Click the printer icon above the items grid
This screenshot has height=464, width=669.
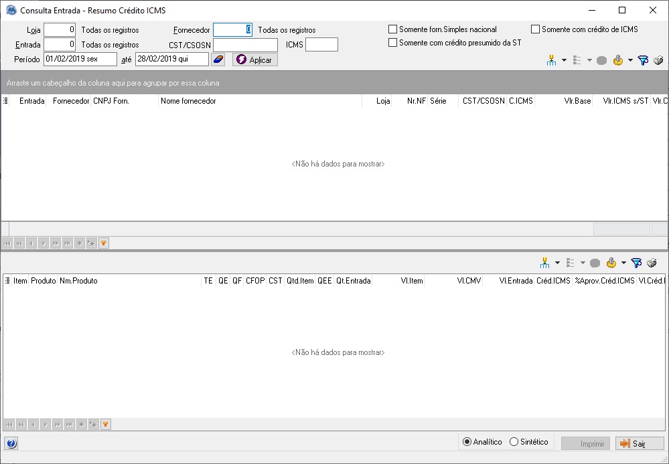pyautogui.click(x=652, y=263)
